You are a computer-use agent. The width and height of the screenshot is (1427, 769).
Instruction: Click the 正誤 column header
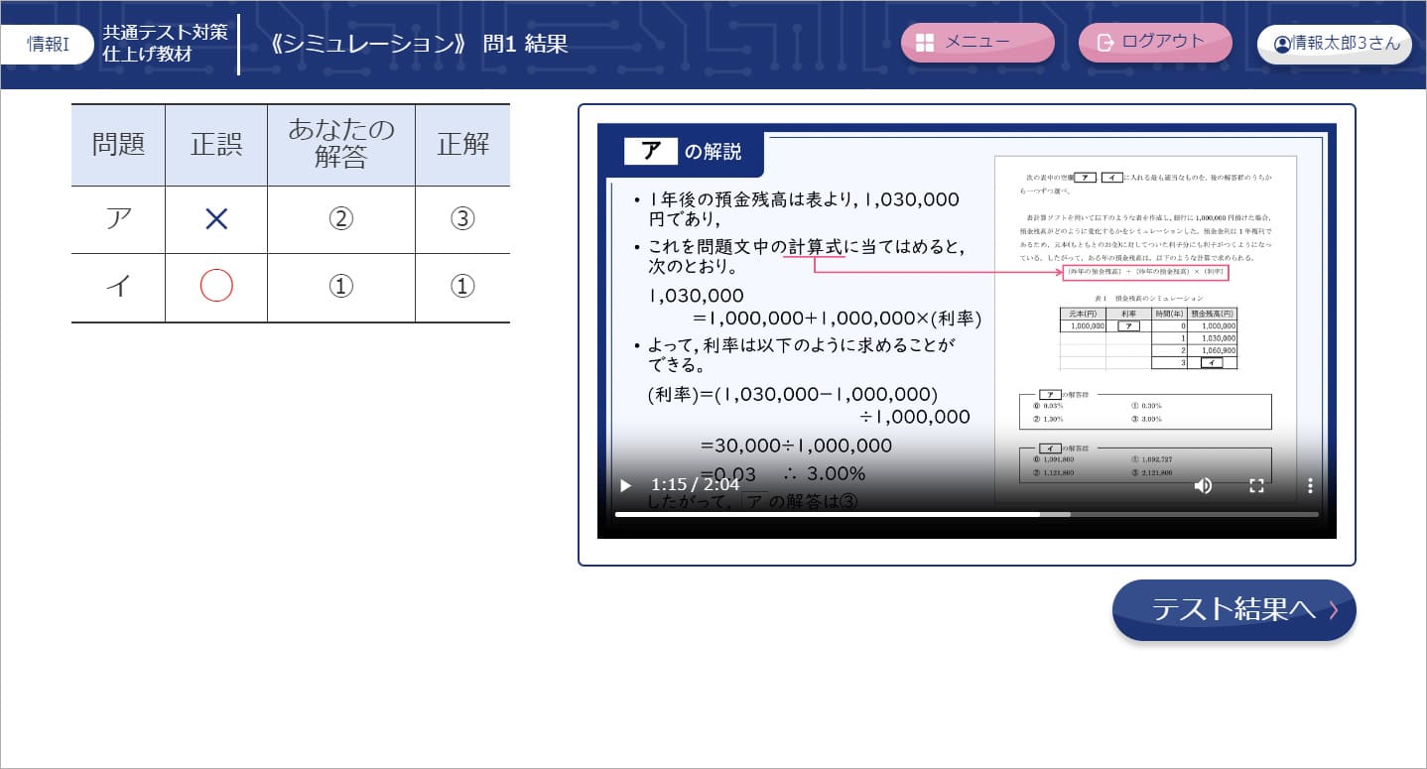click(216, 145)
